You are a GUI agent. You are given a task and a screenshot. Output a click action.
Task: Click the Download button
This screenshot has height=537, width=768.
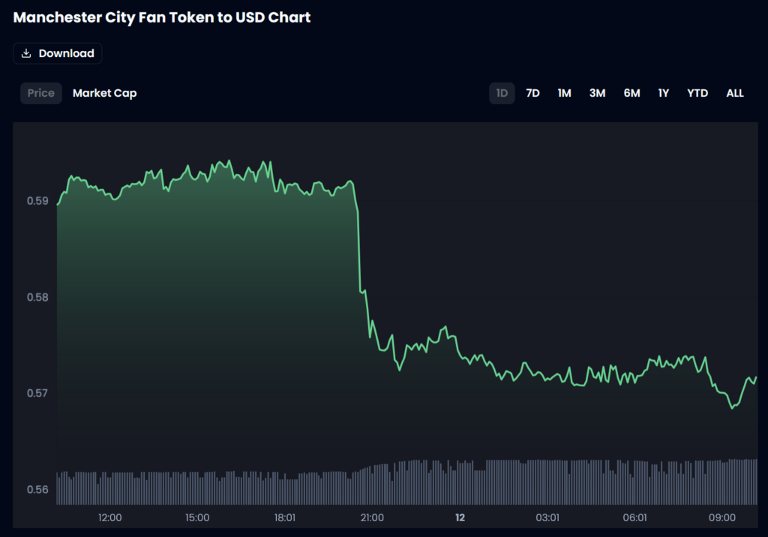[58, 53]
